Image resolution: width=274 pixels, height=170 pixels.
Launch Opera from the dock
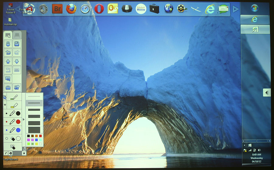pos(99,9)
